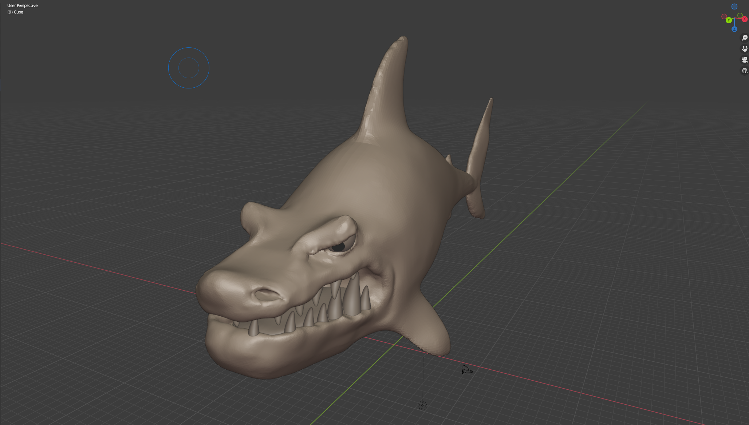This screenshot has height=425, width=749.
Task: Click the center of the blue brush circle
Action: coord(189,68)
